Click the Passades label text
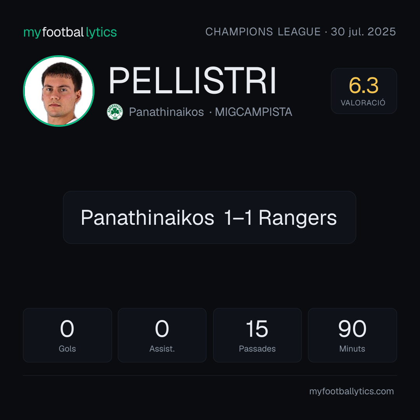420x420 pixels. click(x=257, y=349)
